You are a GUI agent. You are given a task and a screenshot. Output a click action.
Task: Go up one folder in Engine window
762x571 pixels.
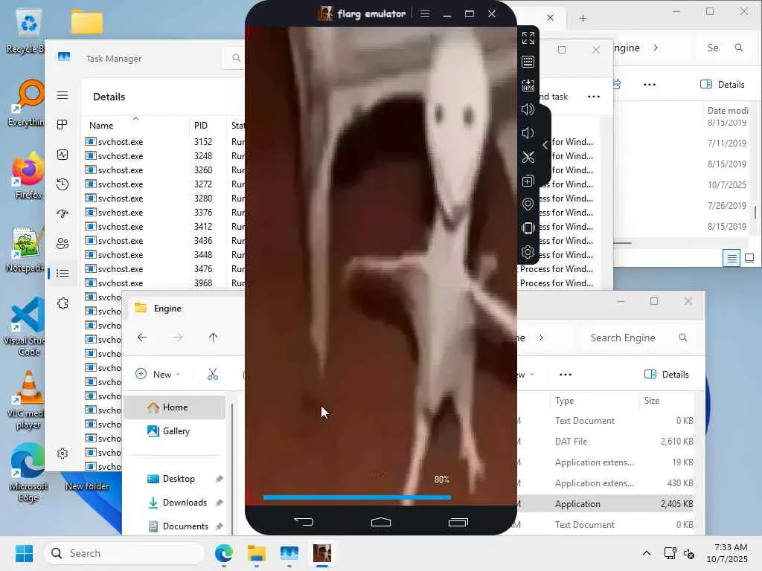pos(213,338)
